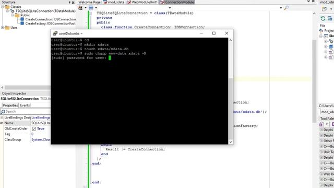Click the terminal scrollbar up arrow
This screenshot has width=334, height=188.
click(231, 40)
